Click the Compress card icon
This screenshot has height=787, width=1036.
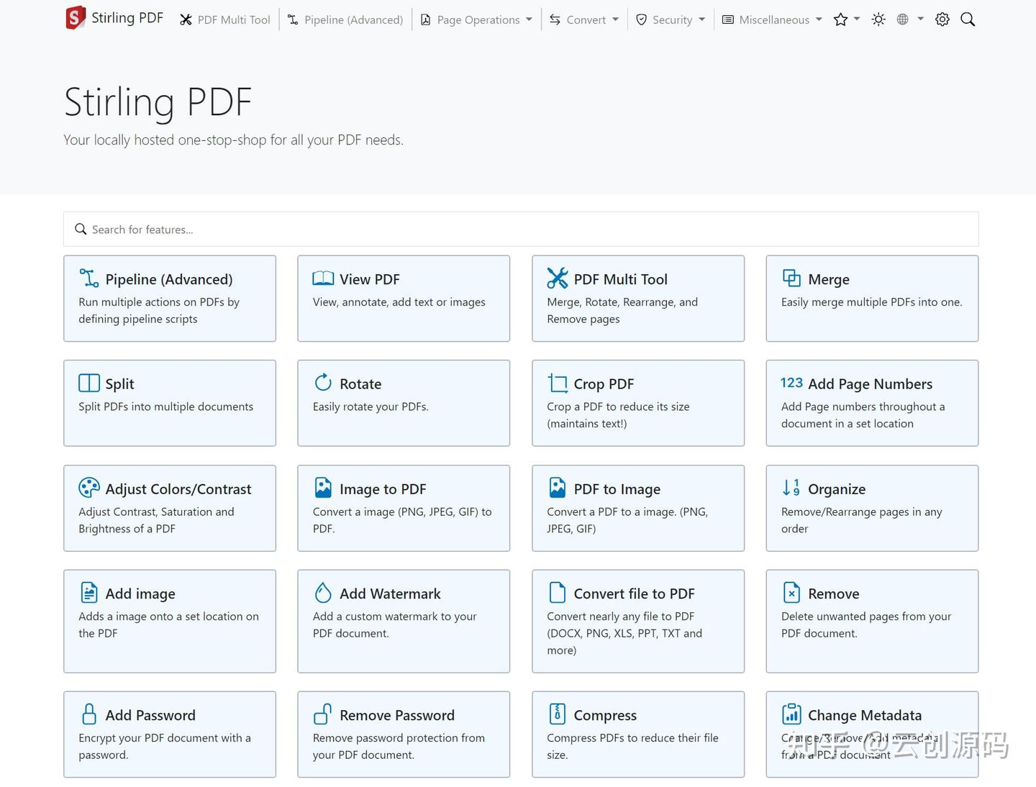[557, 714]
